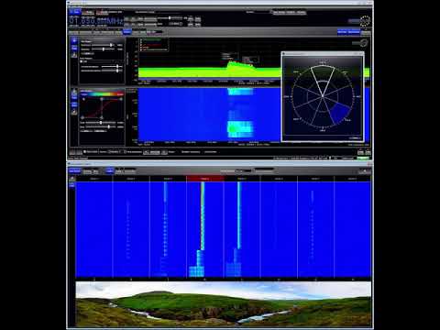The image size is (440, 330).
Task: Adjust the second slider in spectrum settings panel
Action: [103, 49]
